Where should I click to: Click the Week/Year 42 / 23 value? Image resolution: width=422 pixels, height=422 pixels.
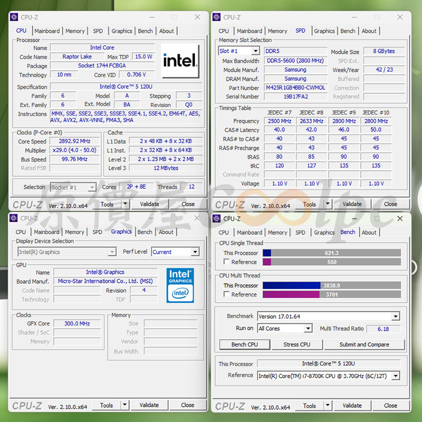384,70
